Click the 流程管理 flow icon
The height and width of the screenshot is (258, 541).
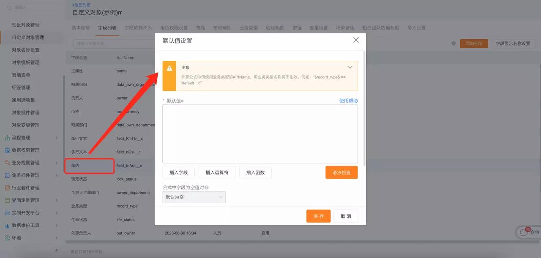click(8, 138)
